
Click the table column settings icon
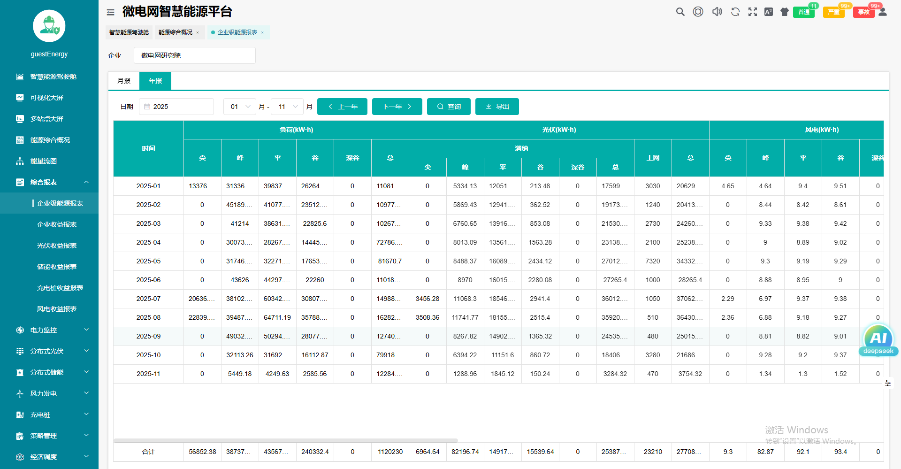pos(888,383)
